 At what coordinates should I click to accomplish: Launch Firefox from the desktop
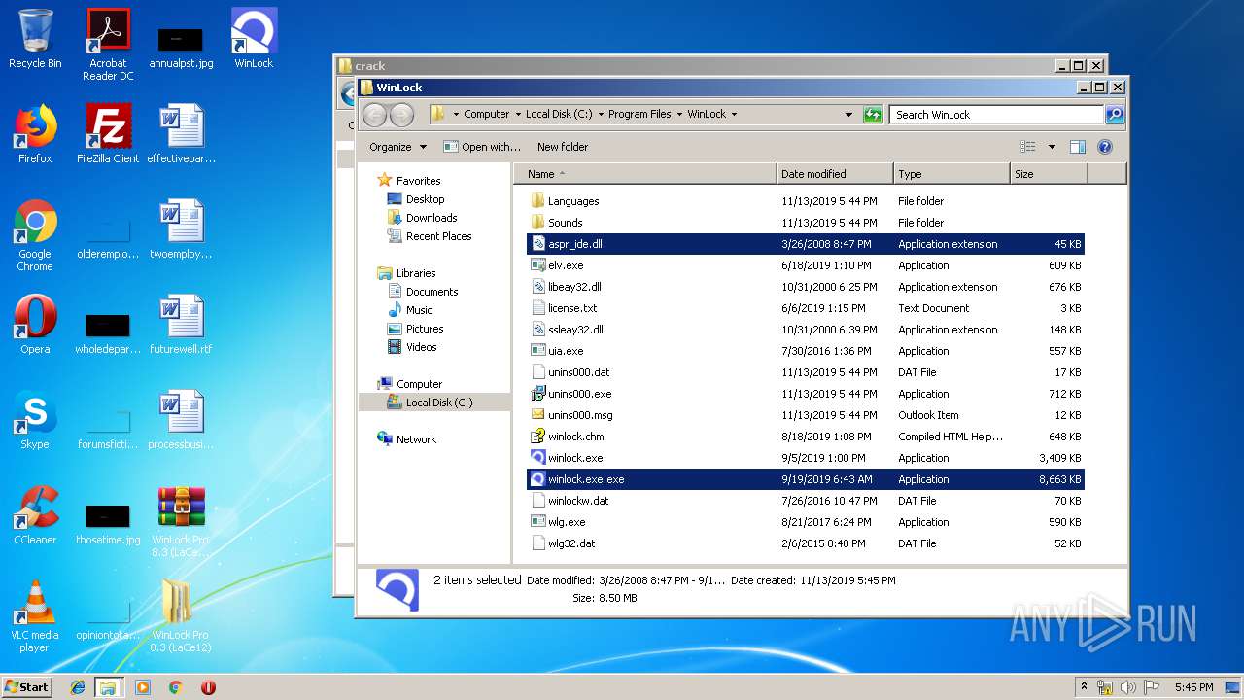tap(35, 134)
